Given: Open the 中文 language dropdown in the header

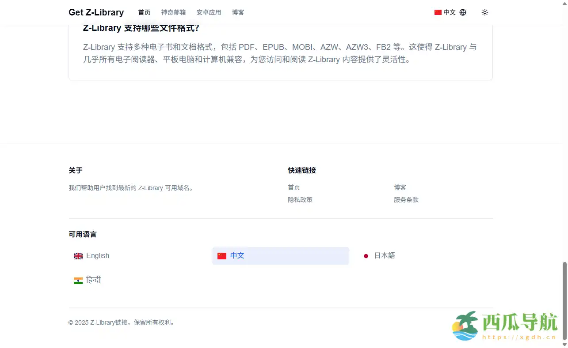Looking at the screenshot, I should pyautogui.click(x=448, y=12).
